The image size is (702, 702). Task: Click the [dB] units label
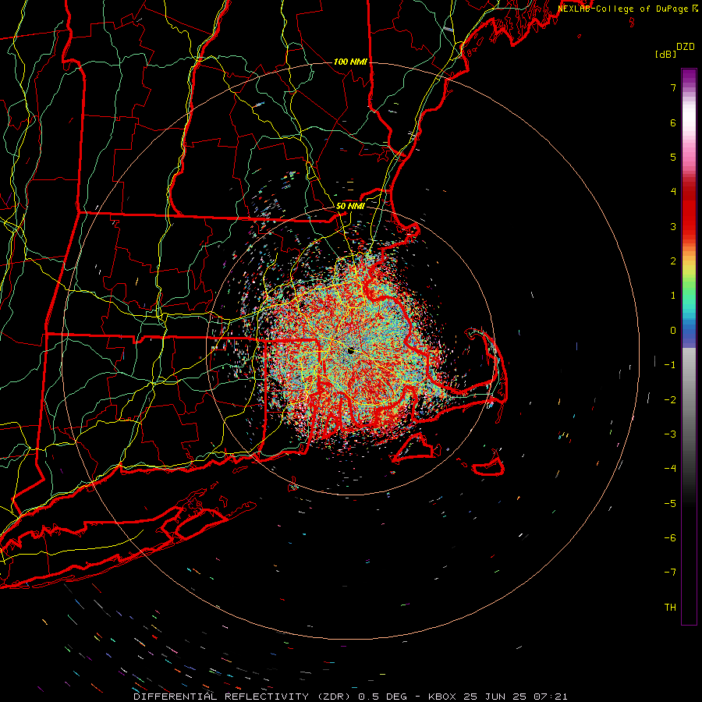coord(665,55)
